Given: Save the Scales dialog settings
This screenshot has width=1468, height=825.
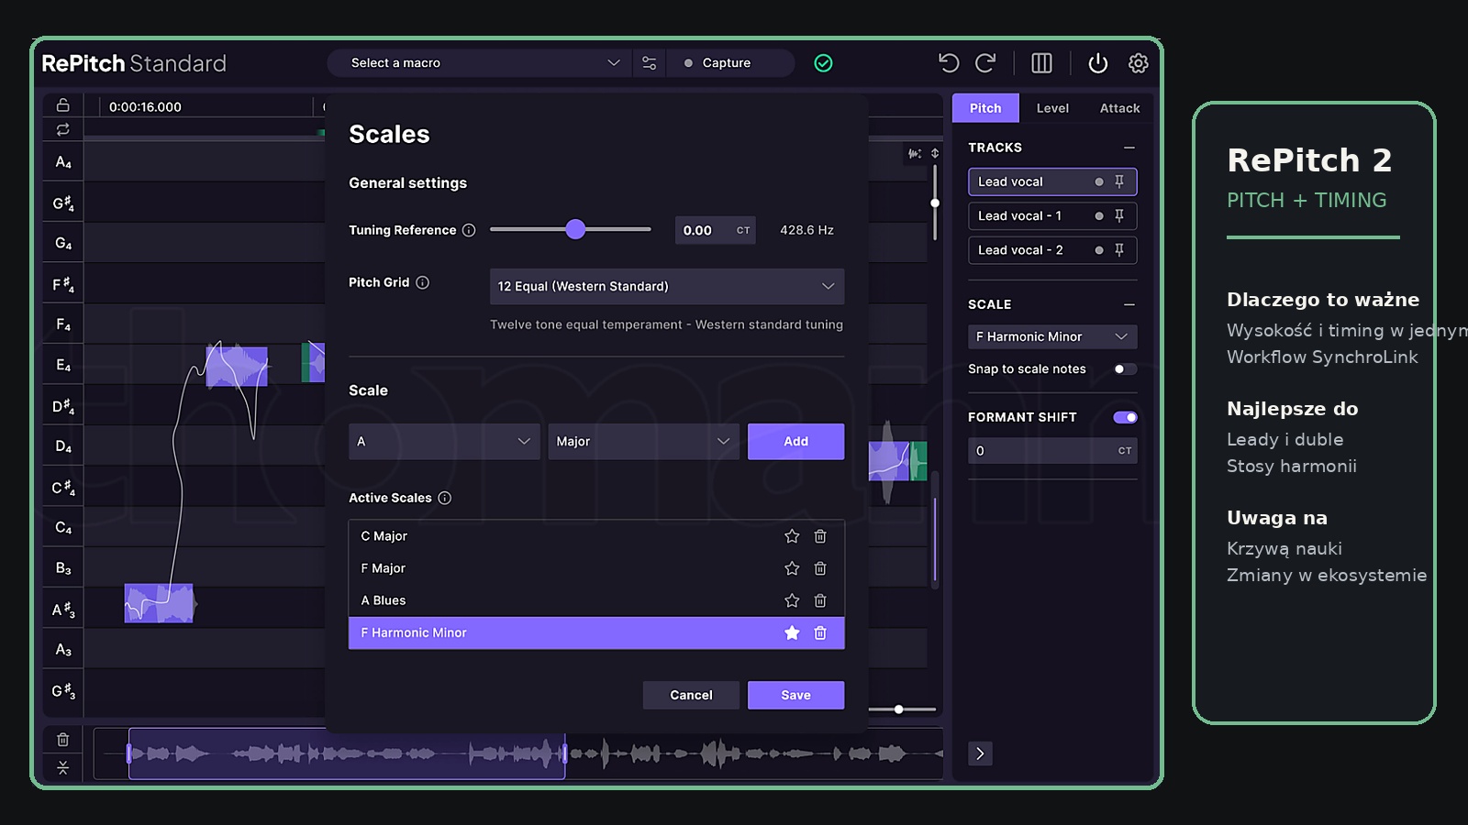Looking at the screenshot, I should pos(795,695).
